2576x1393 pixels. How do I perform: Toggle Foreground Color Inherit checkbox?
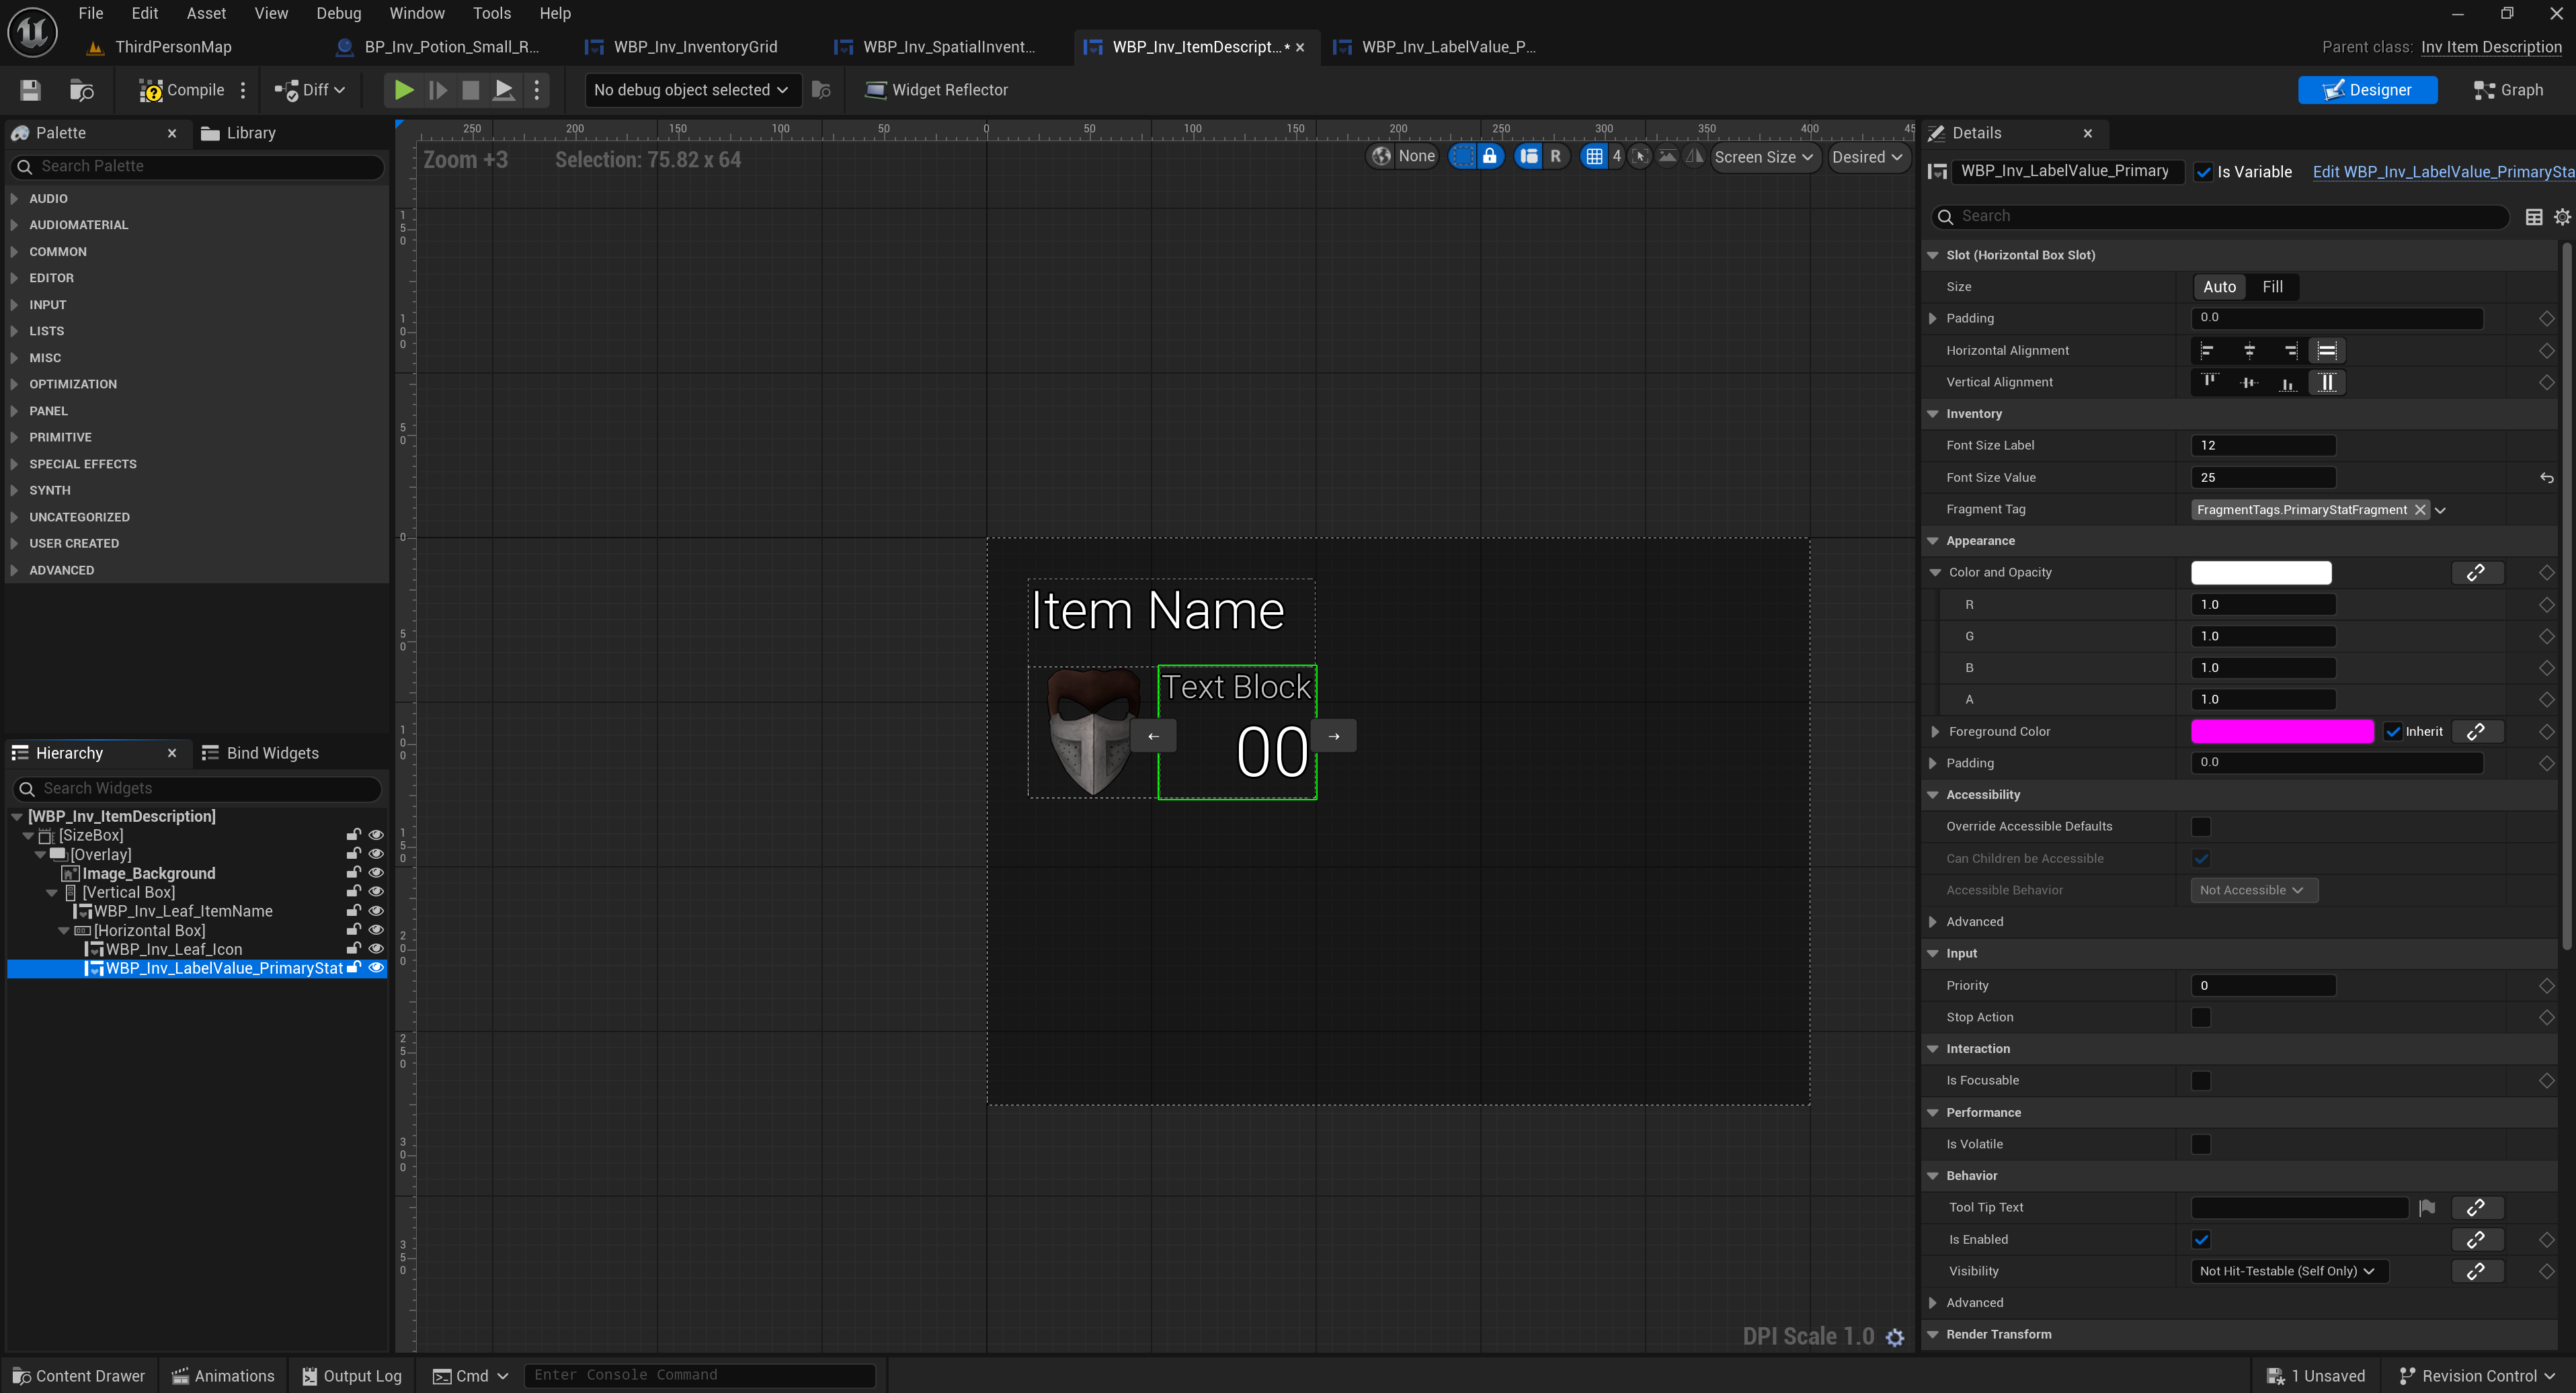pos(2393,732)
